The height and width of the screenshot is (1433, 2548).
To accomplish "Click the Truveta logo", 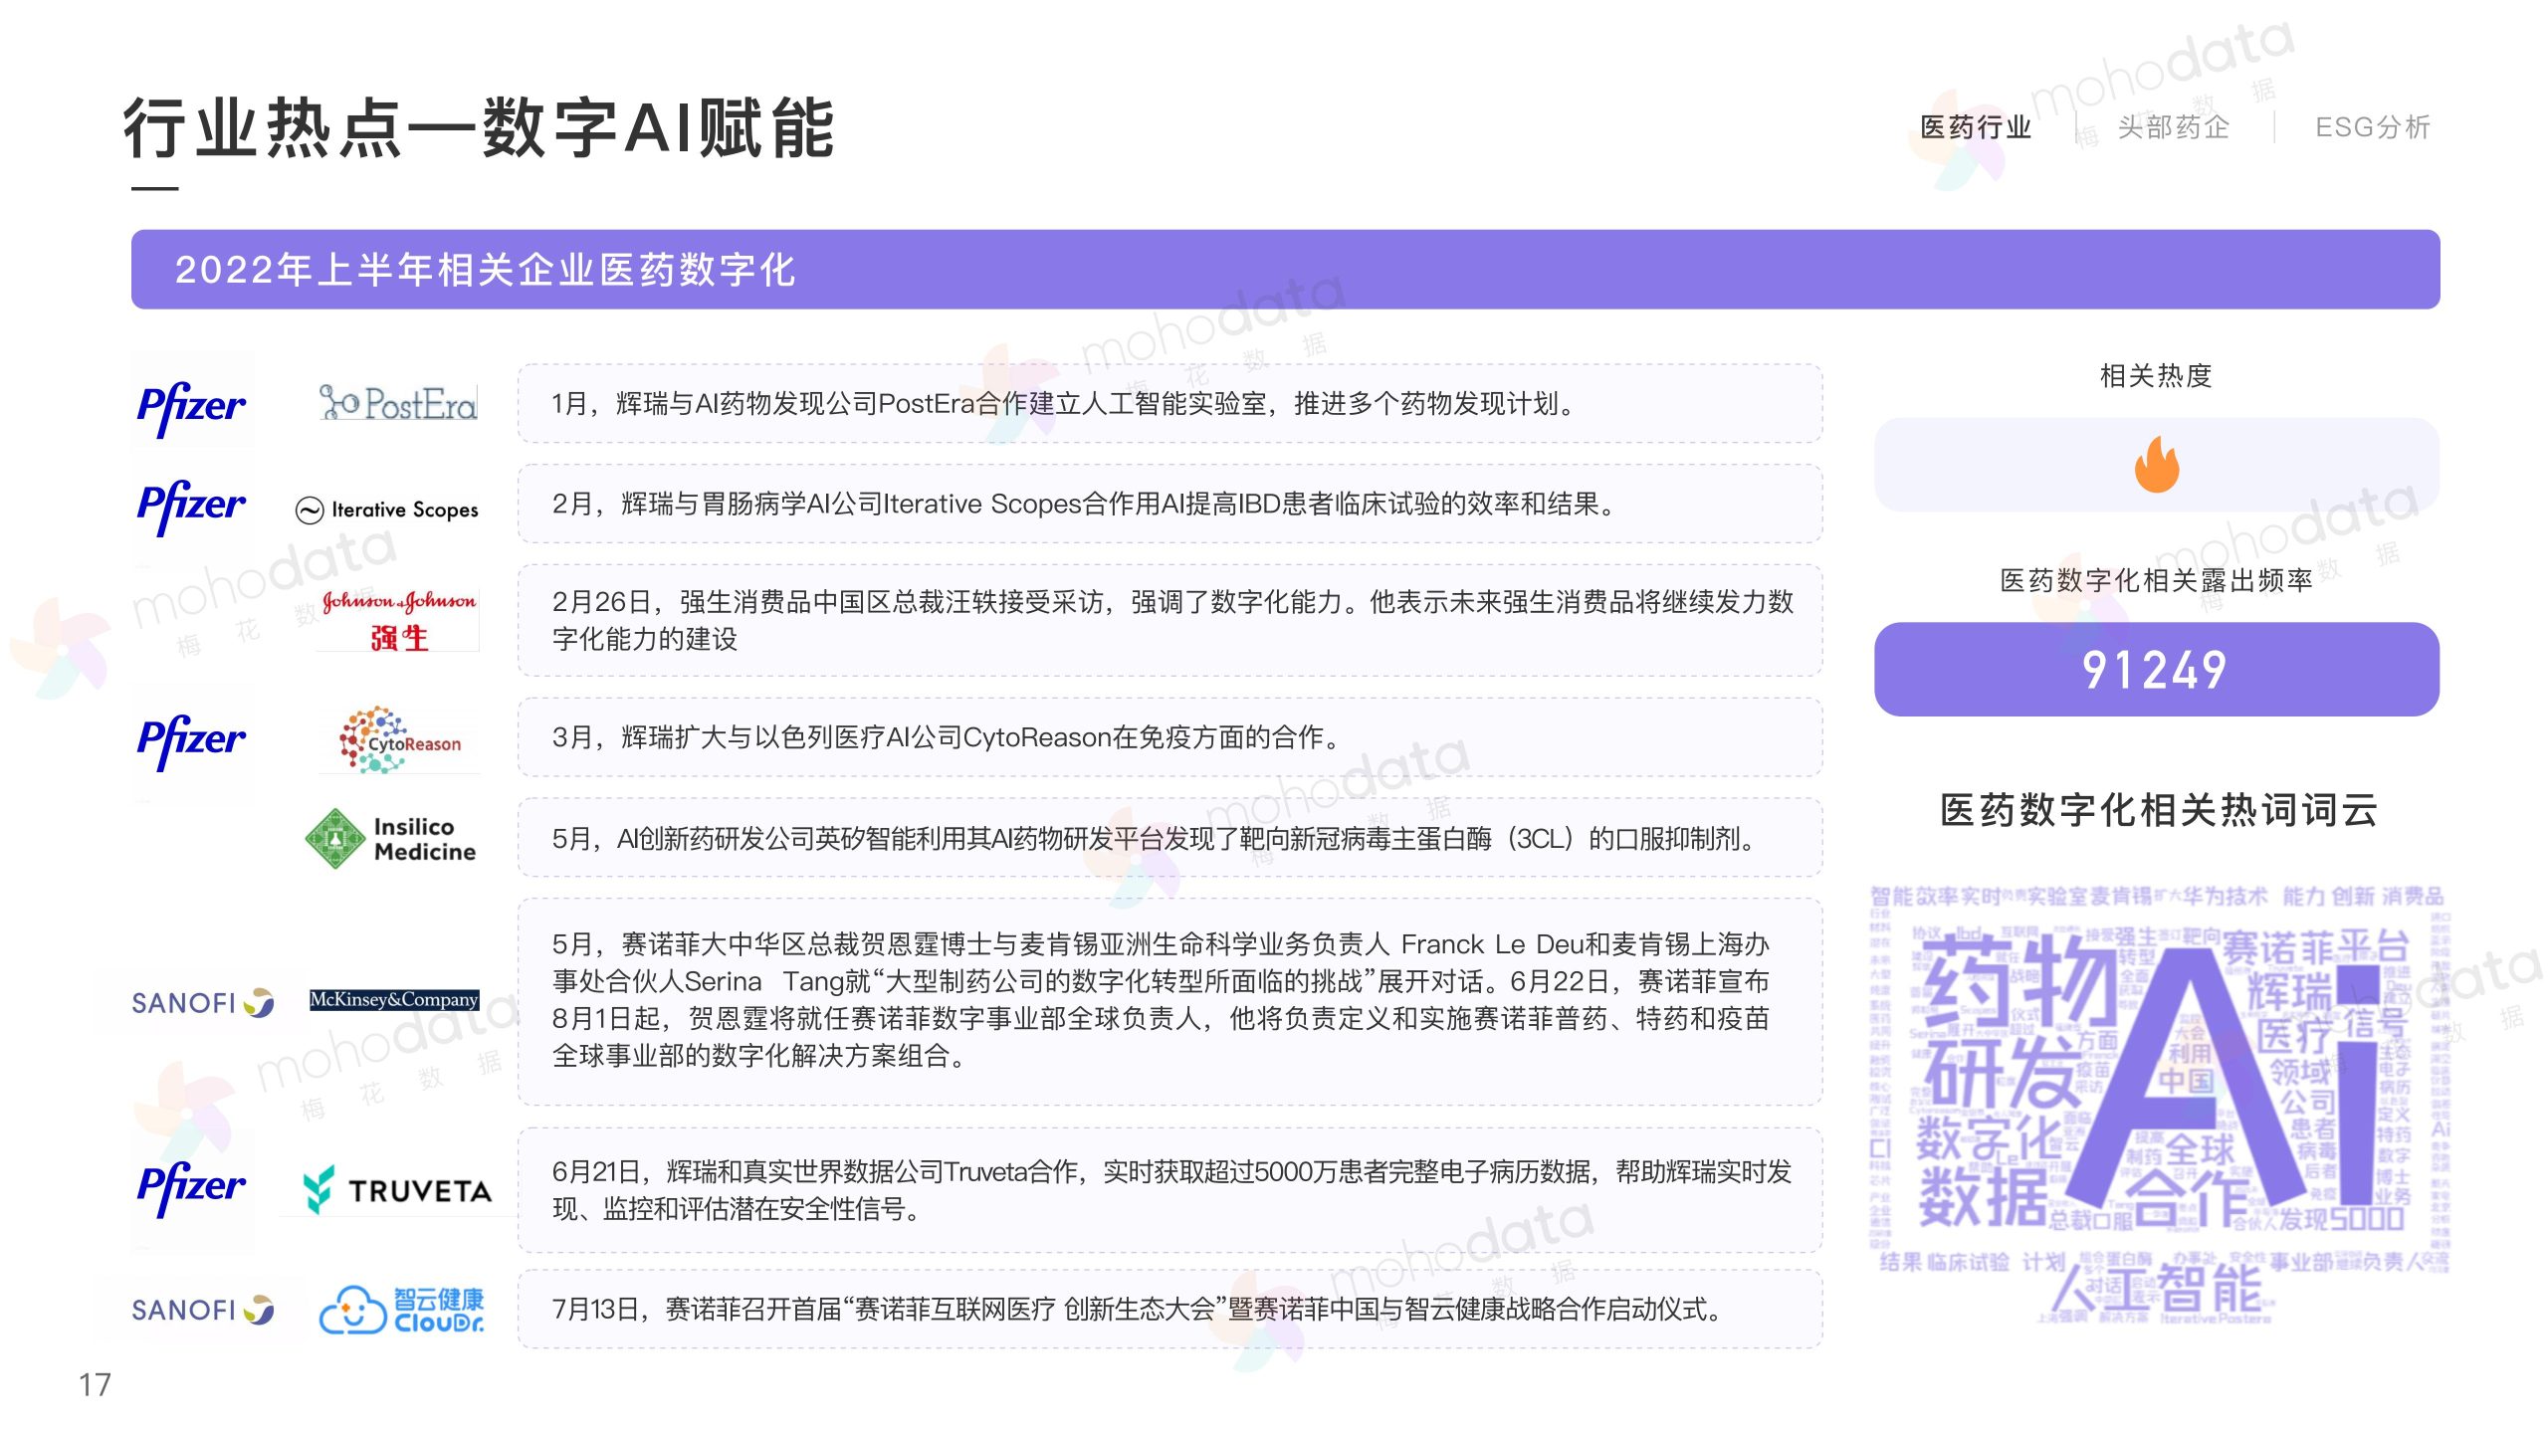I will [x=397, y=1189].
